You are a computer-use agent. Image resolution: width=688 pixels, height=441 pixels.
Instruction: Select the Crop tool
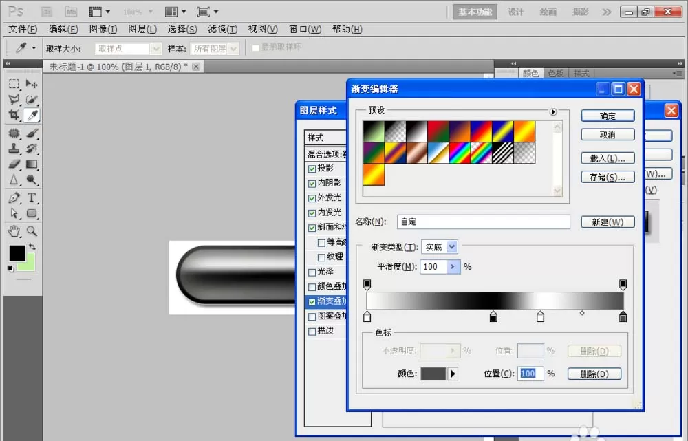(14, 115)
